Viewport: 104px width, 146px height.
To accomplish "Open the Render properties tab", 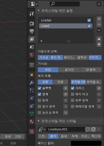I will pos(32,23).
